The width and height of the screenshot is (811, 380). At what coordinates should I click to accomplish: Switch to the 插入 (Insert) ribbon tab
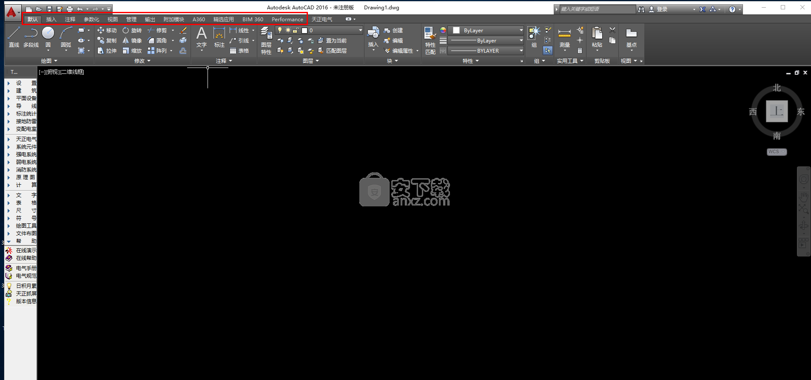tap(51, 20)
